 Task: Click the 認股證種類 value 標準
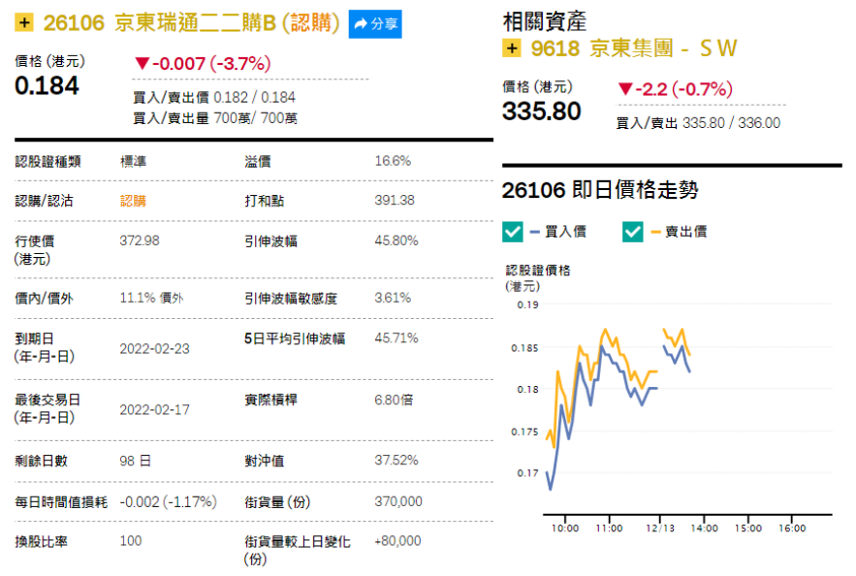[133, 161]
